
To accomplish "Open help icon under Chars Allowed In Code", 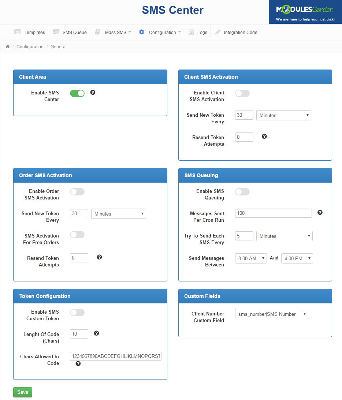I will point(78,364).
